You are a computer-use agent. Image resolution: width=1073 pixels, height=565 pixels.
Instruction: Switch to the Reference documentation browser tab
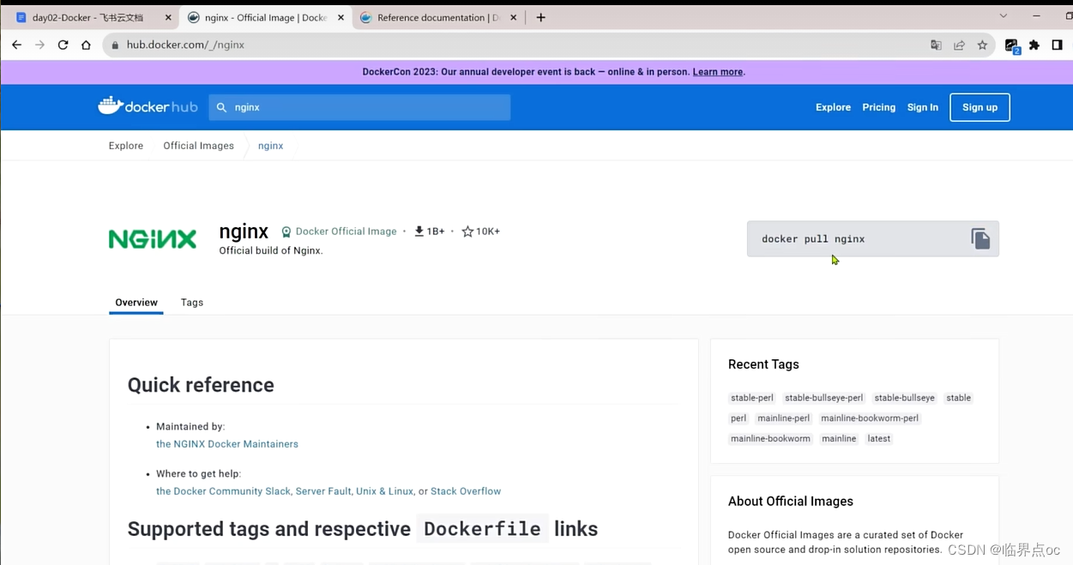[x=433, y=16]
